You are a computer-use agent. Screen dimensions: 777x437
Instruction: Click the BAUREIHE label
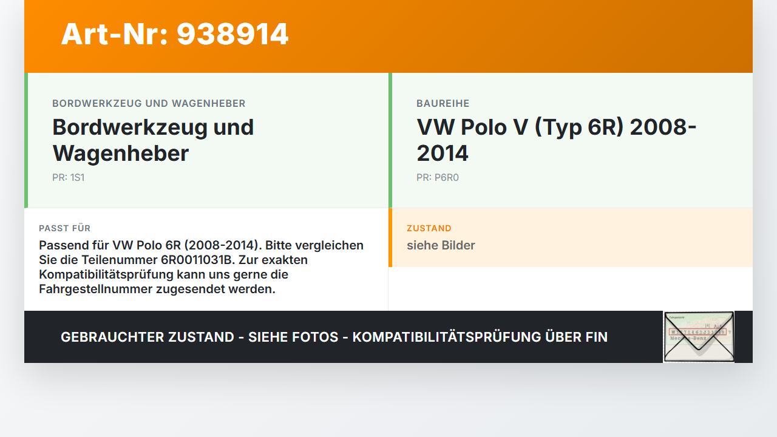(x=443, y=104)
